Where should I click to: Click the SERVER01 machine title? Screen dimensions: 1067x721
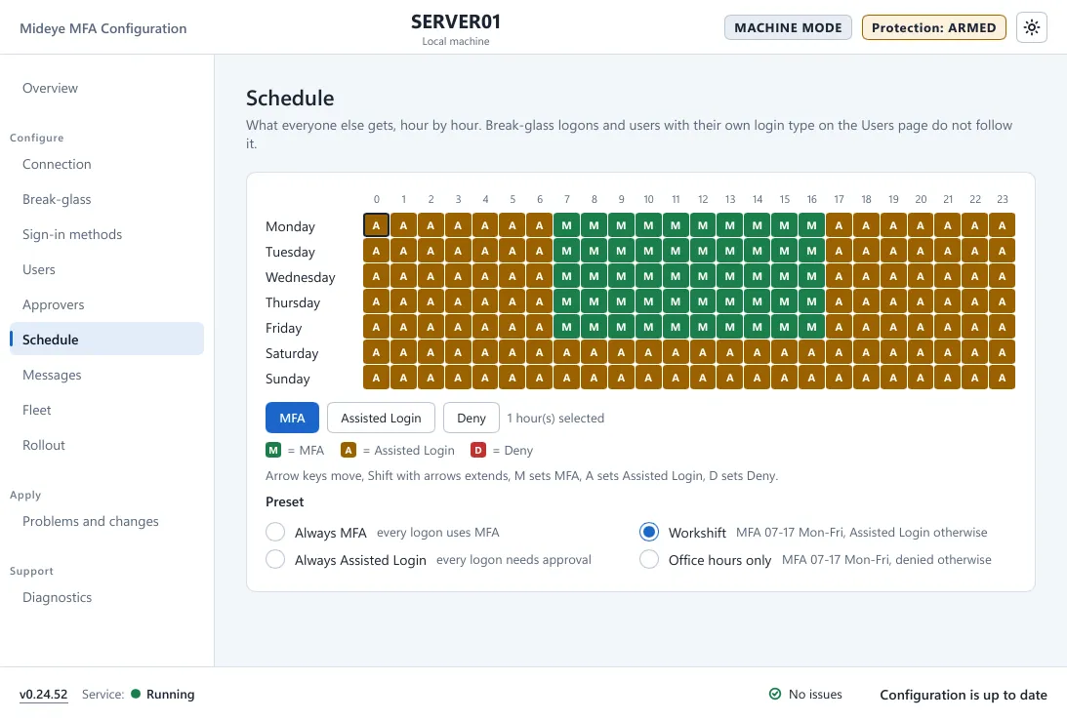point(456,21)
